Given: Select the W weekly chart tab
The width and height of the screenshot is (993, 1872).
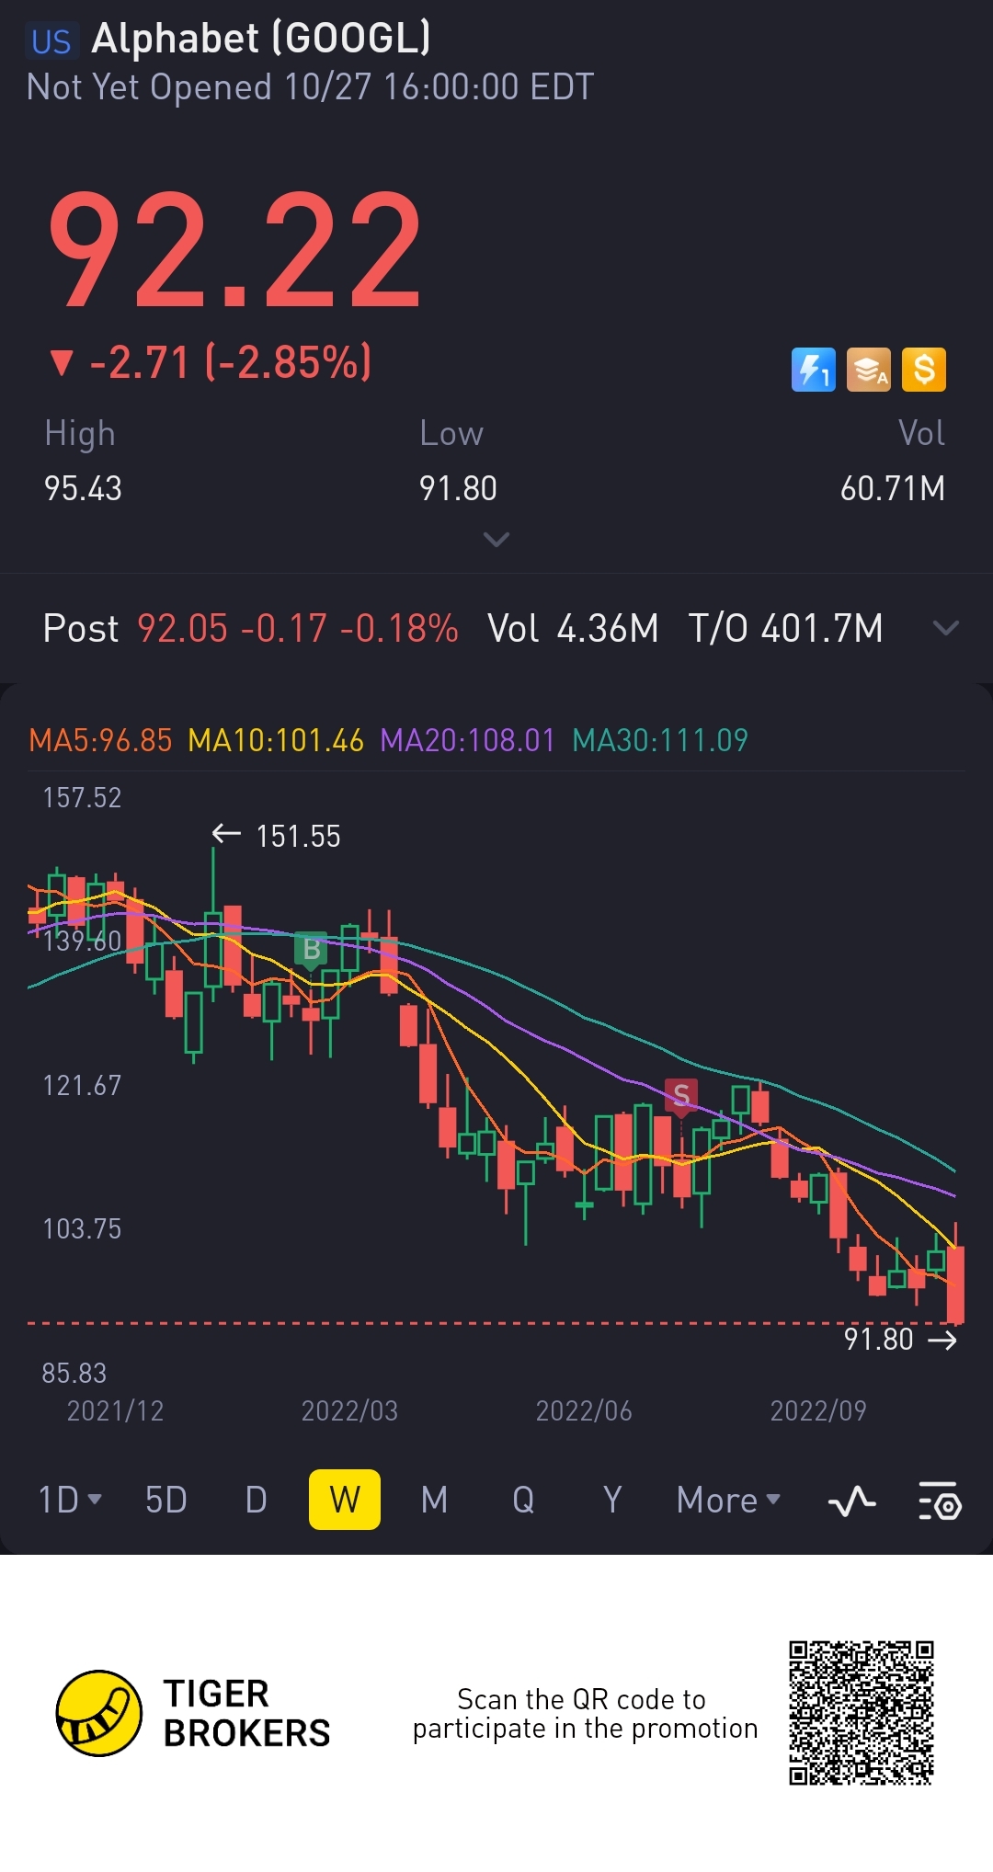Looking at the screenshot, I should [x=345, y=1500].
